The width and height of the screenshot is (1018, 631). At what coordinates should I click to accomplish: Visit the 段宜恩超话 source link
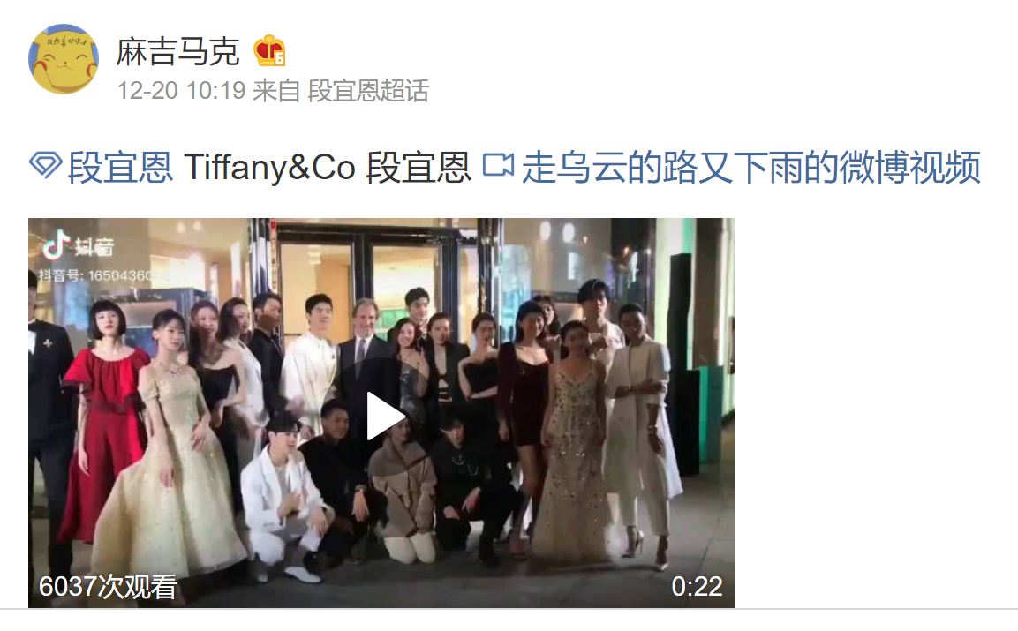tap(368, 90)
